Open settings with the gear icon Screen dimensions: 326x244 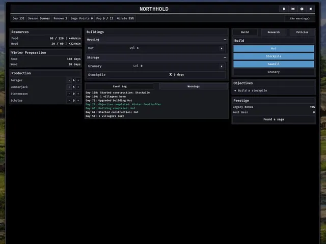[x=302, y=9]
